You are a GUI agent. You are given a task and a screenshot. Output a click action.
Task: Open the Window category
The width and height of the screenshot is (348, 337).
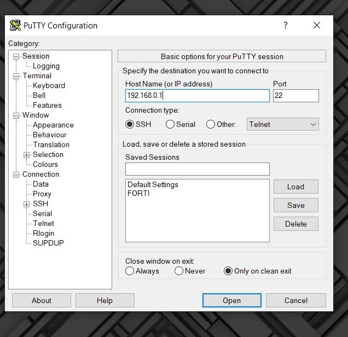click(x=36, y=115)
